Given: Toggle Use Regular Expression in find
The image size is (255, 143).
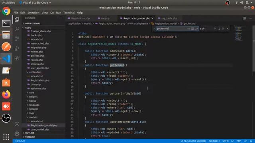Looking at the screenshot, I should click(x=196, y=29).
